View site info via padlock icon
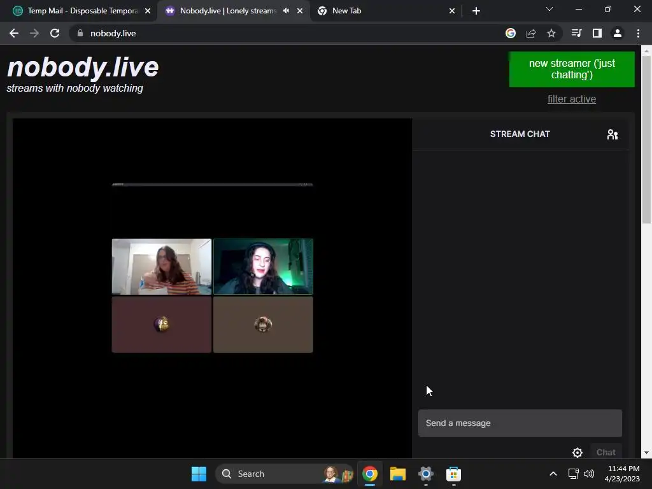The width and height of the screenshot is (652, 489). click(80, 33)
